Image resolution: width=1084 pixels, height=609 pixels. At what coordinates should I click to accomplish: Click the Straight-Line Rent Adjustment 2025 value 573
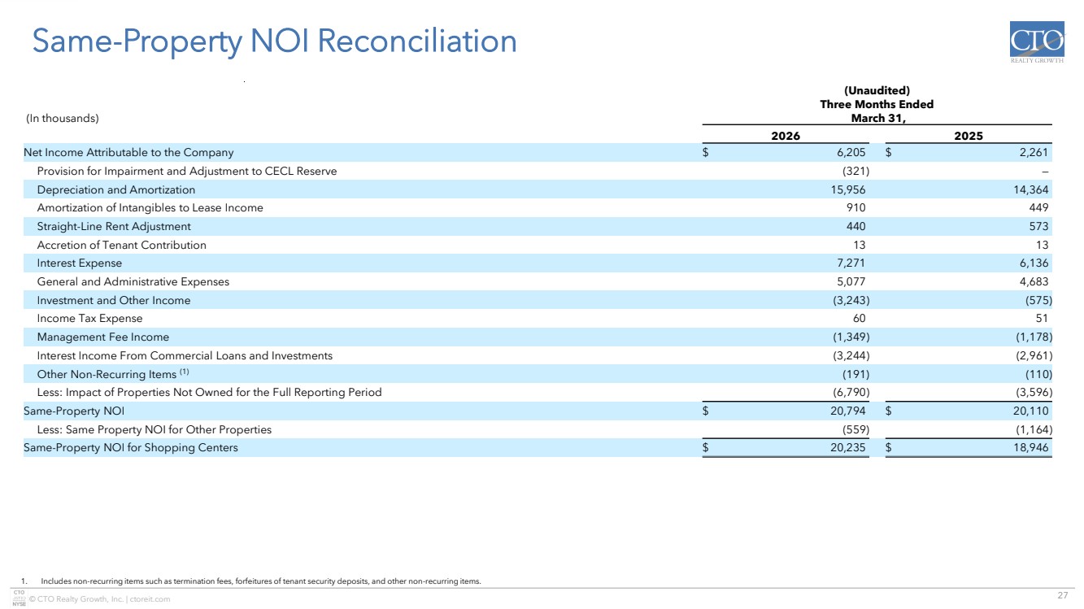(x=1038, y=227)
